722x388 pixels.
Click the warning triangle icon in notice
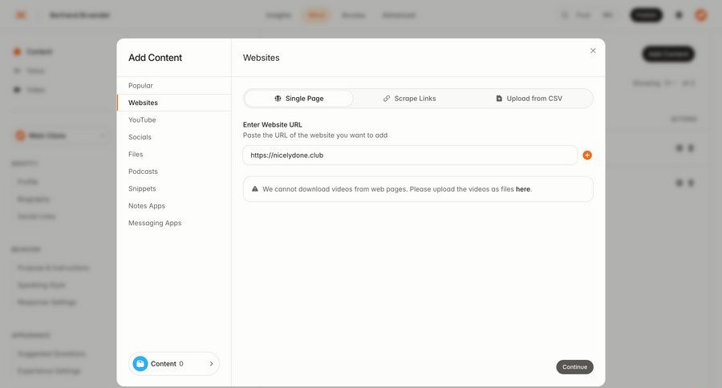pyautogui.click(x=254, y=188)
